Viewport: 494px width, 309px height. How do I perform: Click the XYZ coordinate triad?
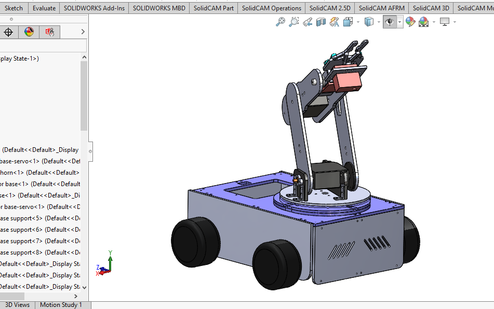104,263
